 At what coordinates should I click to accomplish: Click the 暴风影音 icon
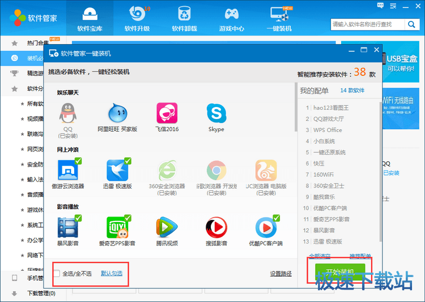pos(68,227)
